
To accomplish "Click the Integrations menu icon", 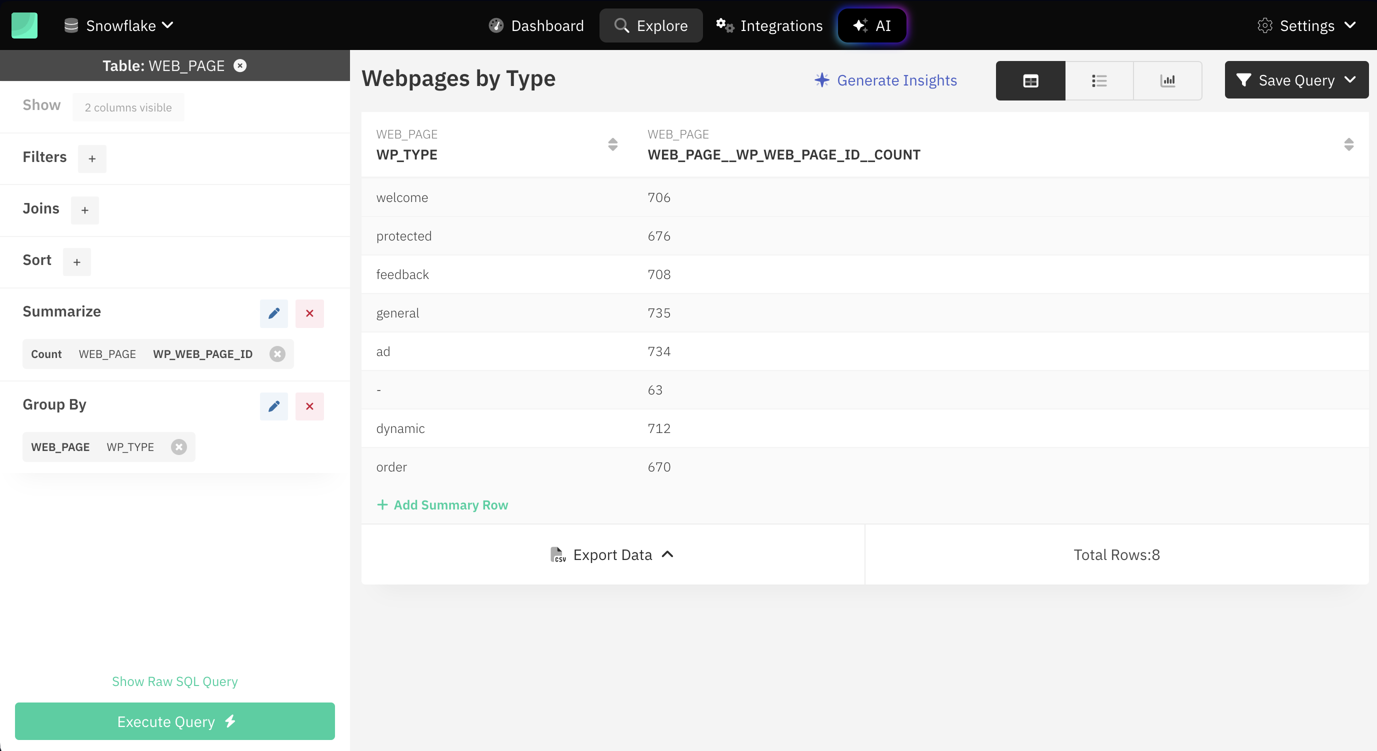I will tap(725, 25).
